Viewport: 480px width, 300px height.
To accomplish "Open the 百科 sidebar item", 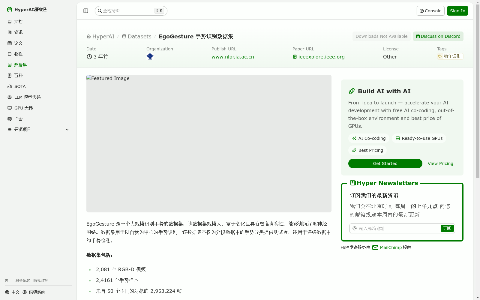I will pyautogui.click(x=38, y=76).
